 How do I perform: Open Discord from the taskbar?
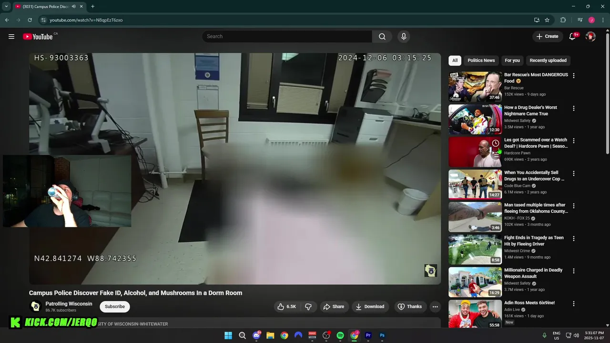pyautogui.click(x=256, y=335)
